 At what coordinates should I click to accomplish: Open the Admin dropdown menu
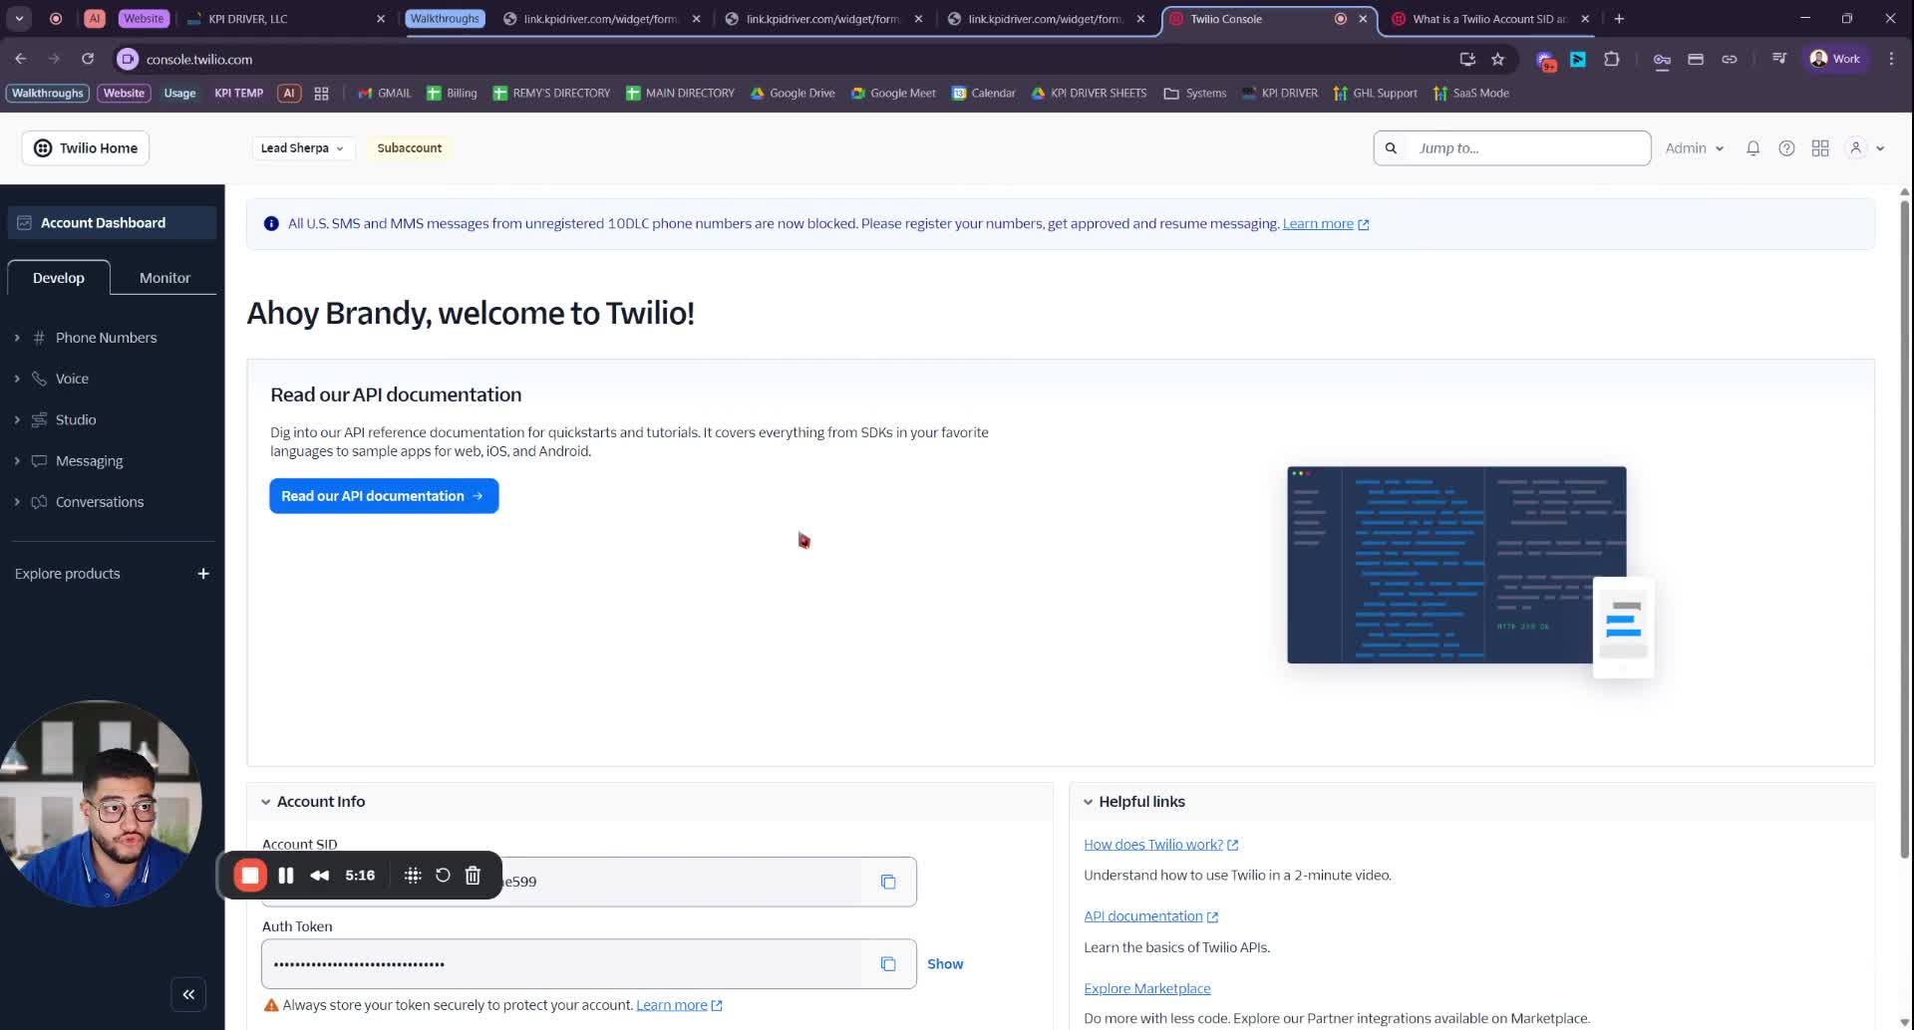click(1695, 148)
